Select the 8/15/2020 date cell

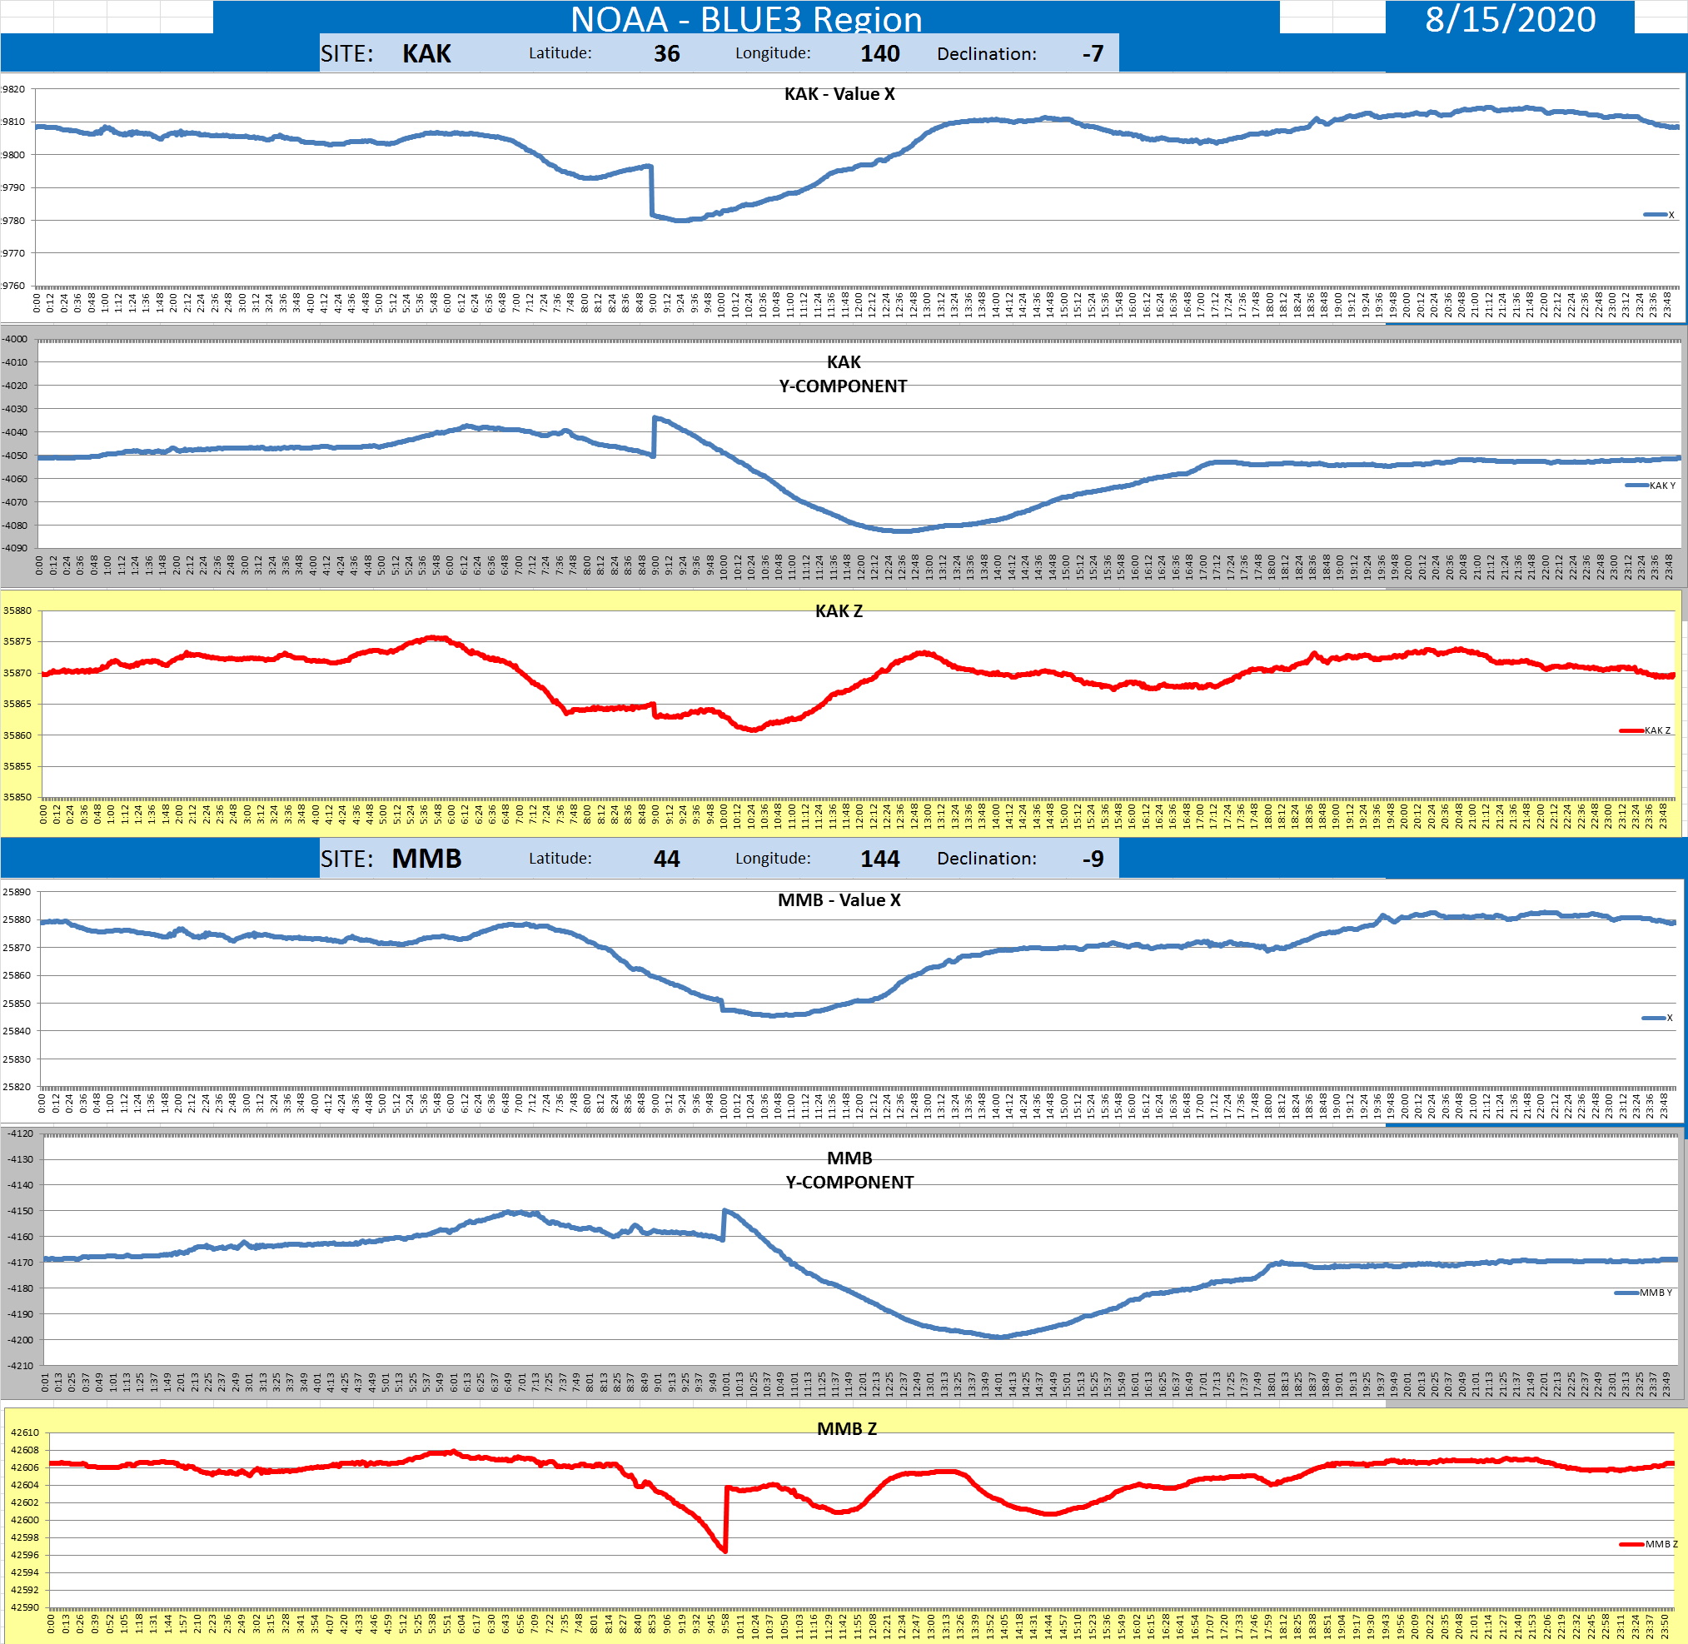pos(1509,18)
